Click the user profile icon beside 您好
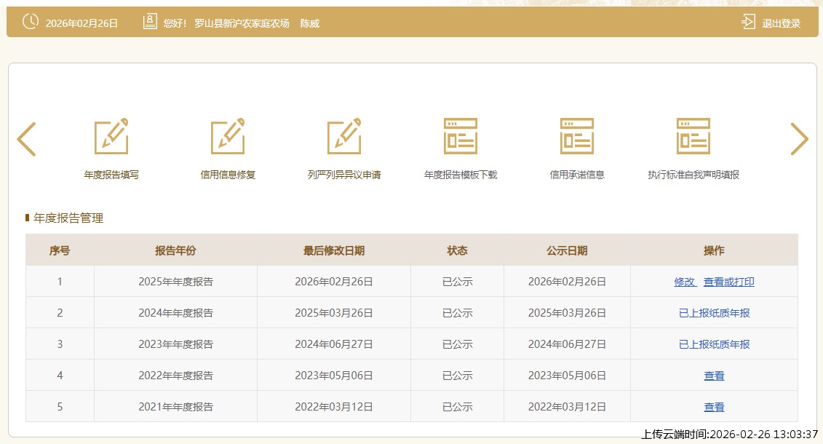This screenshot has height=444, width=823. click(150, 22)
